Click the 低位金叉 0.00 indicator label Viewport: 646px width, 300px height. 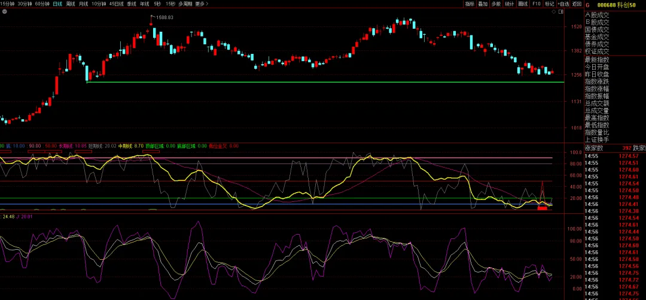(223, 146)
